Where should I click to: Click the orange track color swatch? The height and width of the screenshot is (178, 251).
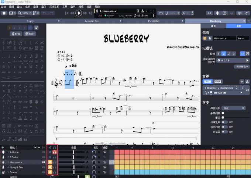(204, 38)
